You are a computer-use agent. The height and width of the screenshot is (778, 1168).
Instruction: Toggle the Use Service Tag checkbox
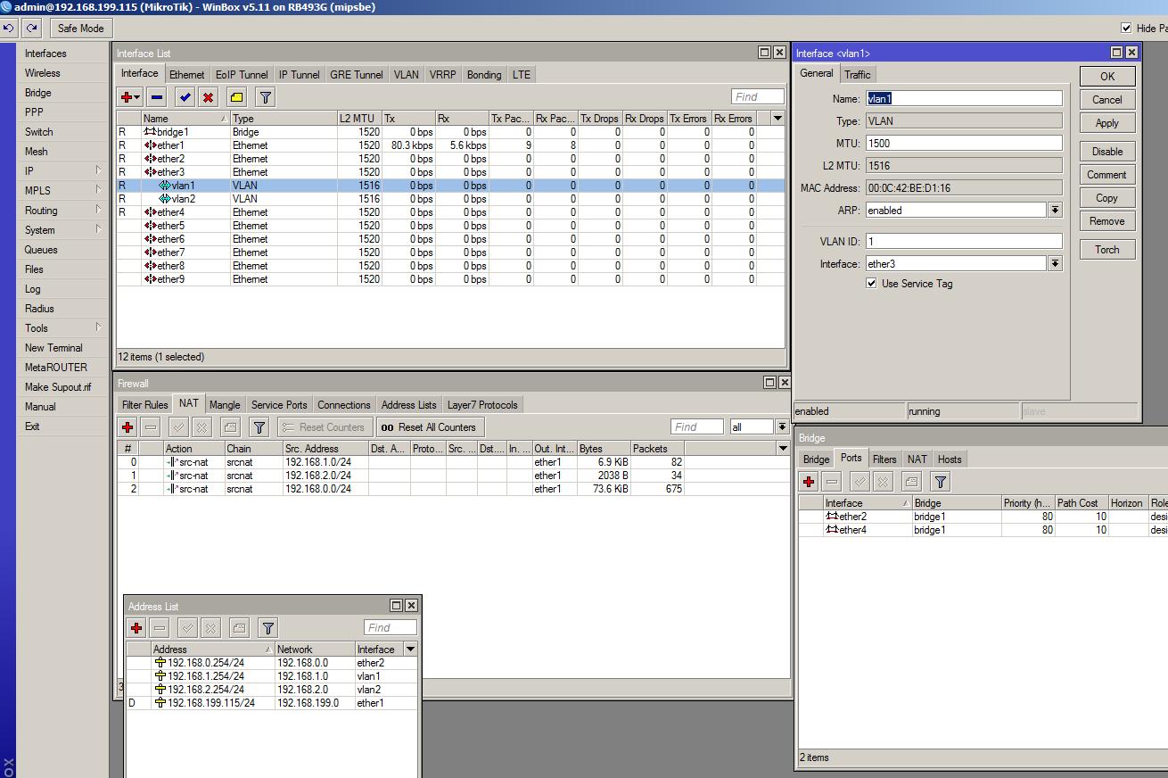click(871, 284)
